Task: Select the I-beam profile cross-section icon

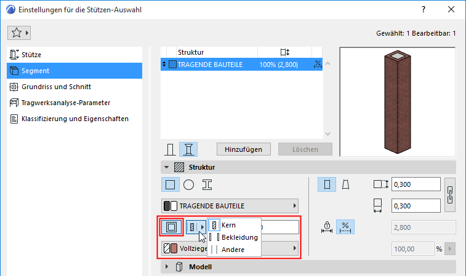Action: (207, 184)
